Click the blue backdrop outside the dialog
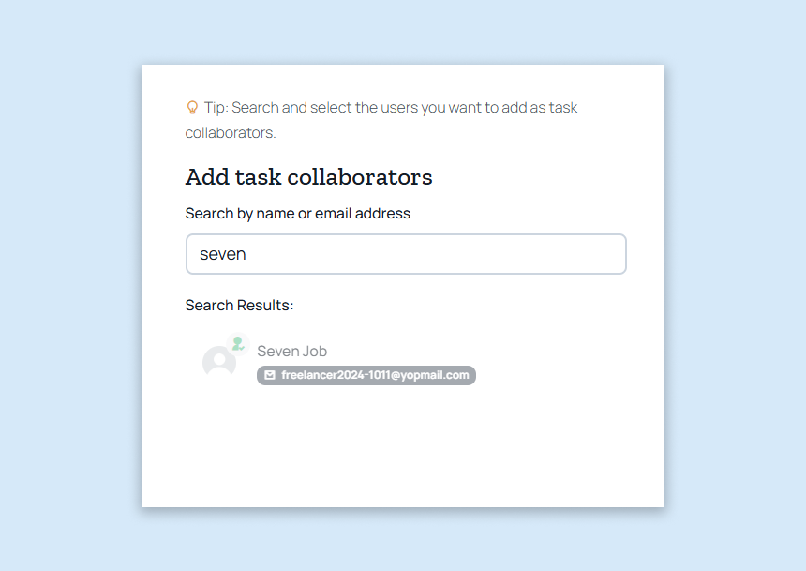 click(x=731, y=281)
